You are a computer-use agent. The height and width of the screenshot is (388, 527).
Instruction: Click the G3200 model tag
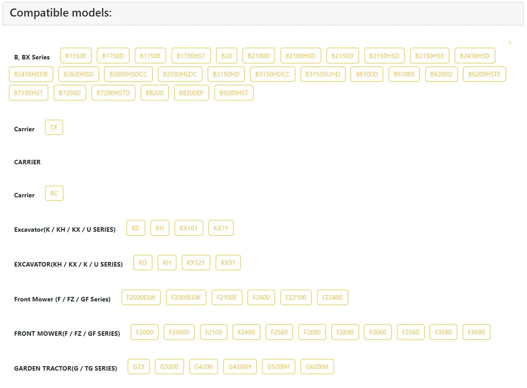169,367
